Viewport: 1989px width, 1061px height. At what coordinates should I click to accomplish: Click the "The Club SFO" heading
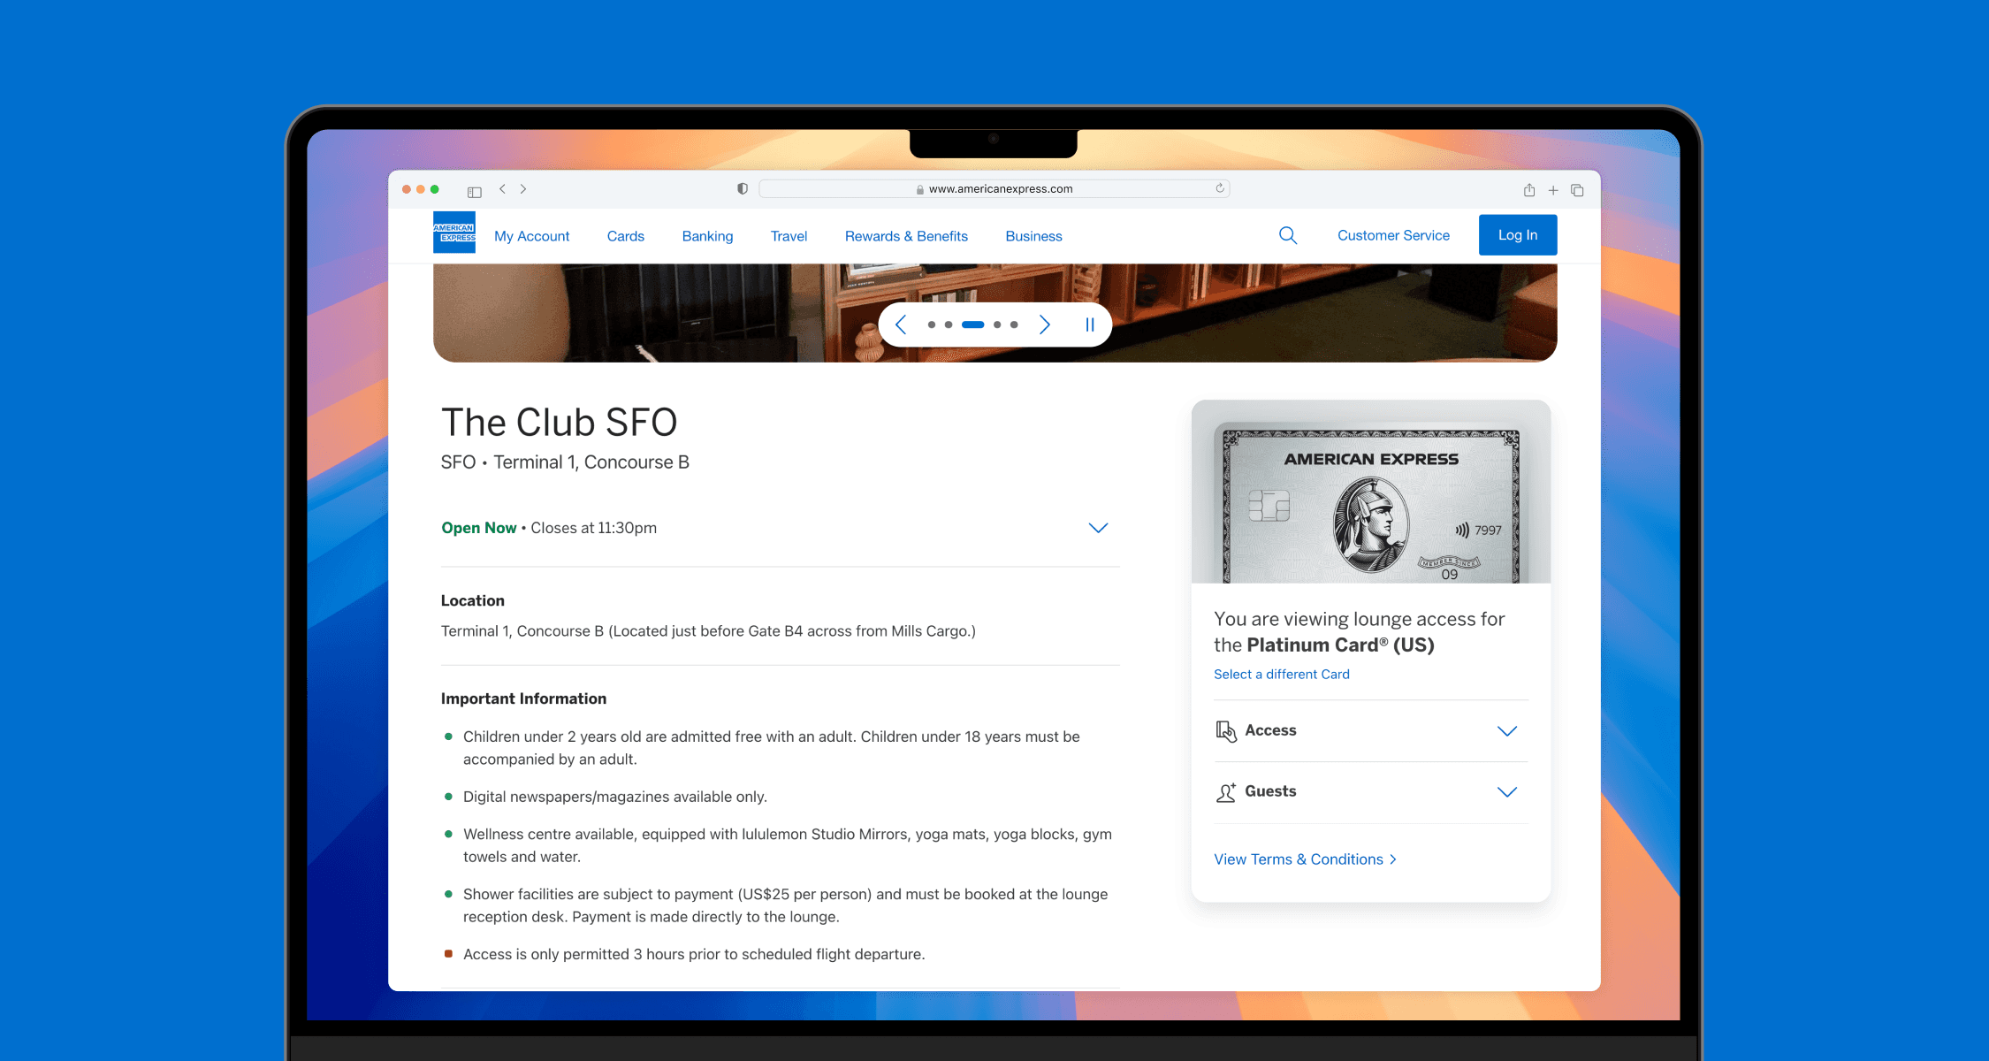pos(559,423)
